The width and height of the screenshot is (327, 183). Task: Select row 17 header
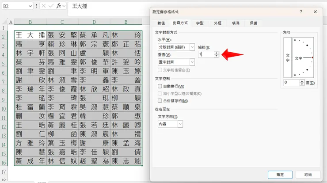point(4,172)
